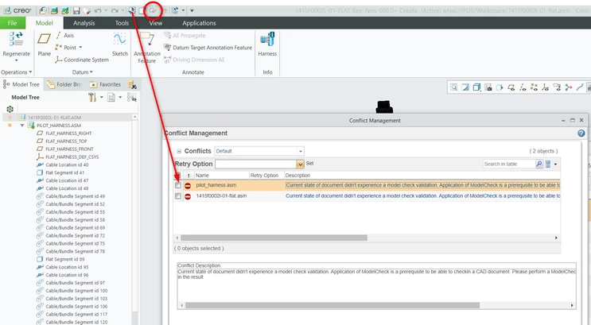Click the tree filter search icon
The image size is (591, 325).
[131, 98]
